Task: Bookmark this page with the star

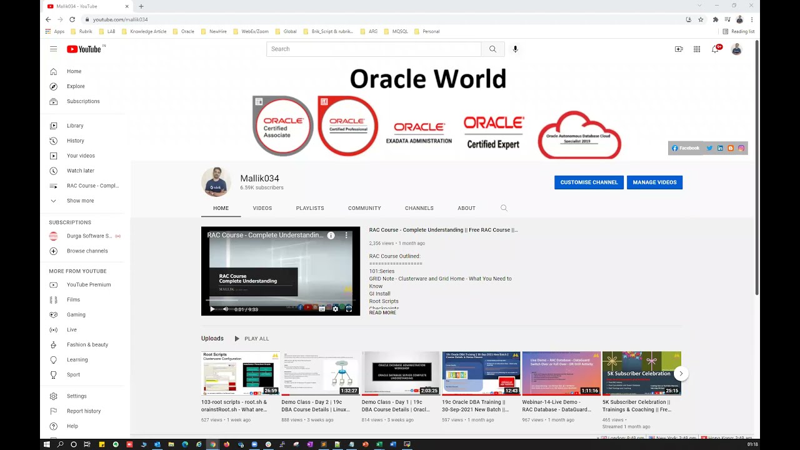Action: click(701, 19)
